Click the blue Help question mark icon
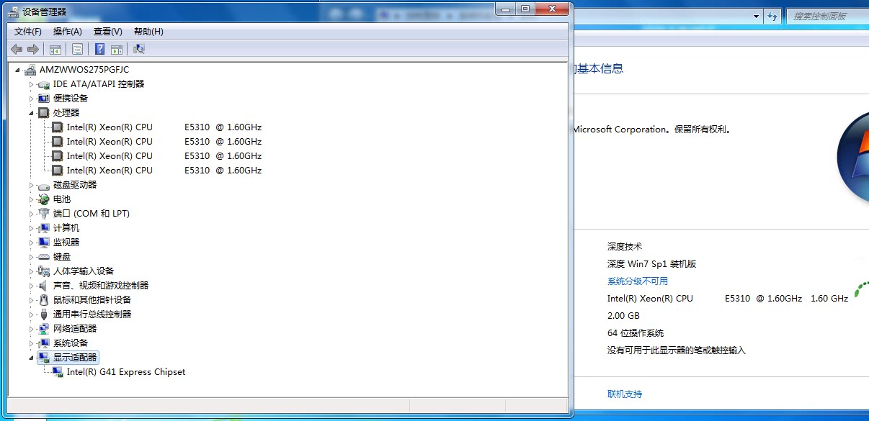This screenshot has width=869, height=421. tap(100, 49)
